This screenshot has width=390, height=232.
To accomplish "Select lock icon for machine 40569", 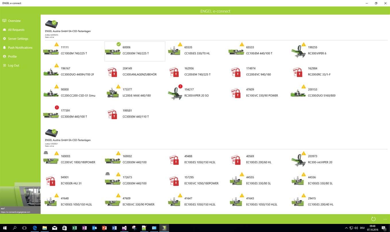I will click(236, 160).
